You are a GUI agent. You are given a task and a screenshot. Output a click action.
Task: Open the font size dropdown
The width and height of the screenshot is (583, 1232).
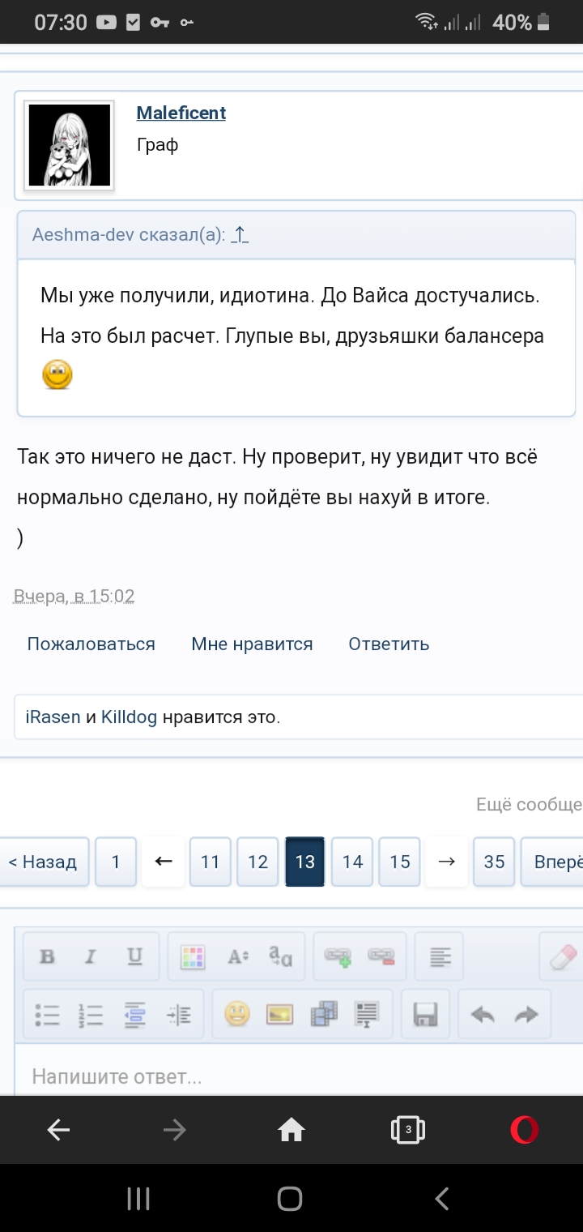pyautogui.click(x=237, y=956)
